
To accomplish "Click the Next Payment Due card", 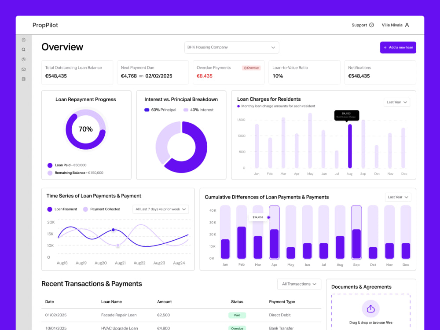I will click(x=153, y=73).
